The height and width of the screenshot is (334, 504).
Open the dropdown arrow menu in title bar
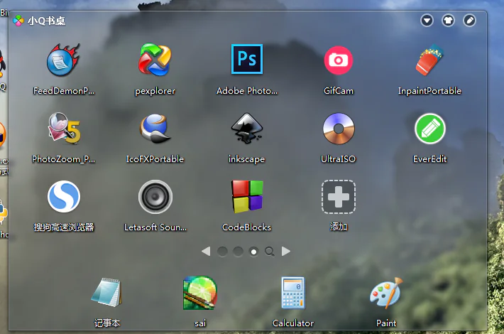427,21
